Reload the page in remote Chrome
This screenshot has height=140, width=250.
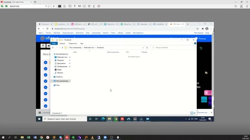(47, 28)
